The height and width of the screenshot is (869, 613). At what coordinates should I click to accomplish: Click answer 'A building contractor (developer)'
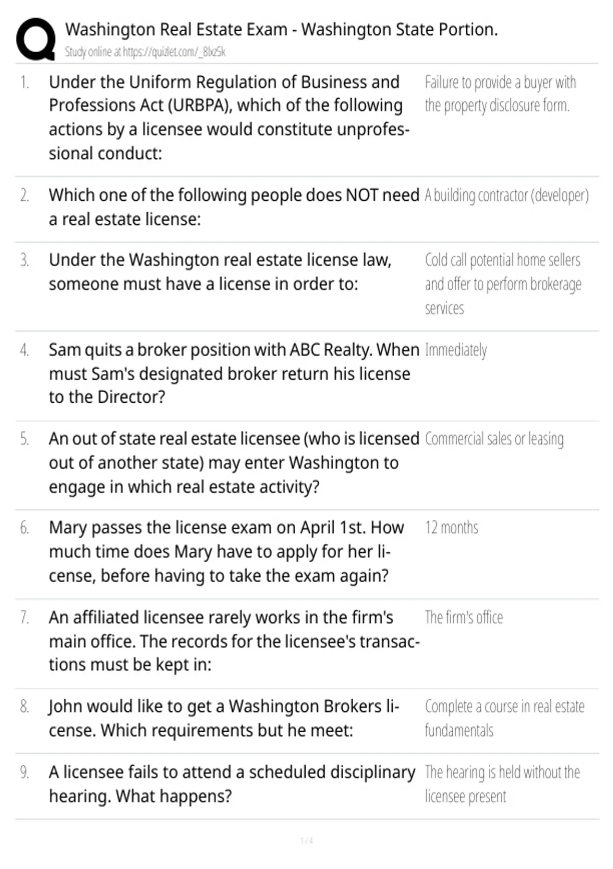coord(507,195)
